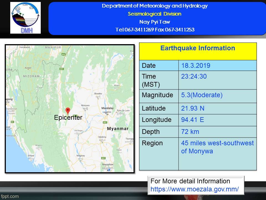
Task: Click the Seismological Division yellow heading
Action: coord(155,14)
